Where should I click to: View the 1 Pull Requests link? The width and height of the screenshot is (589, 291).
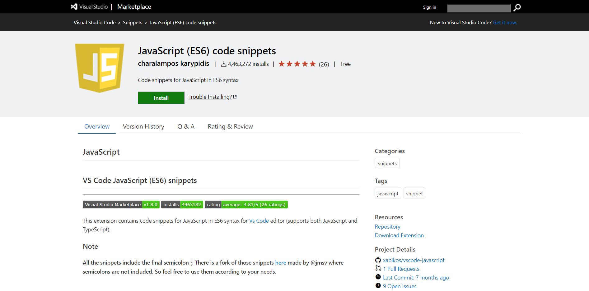click(x=401, y=269)
